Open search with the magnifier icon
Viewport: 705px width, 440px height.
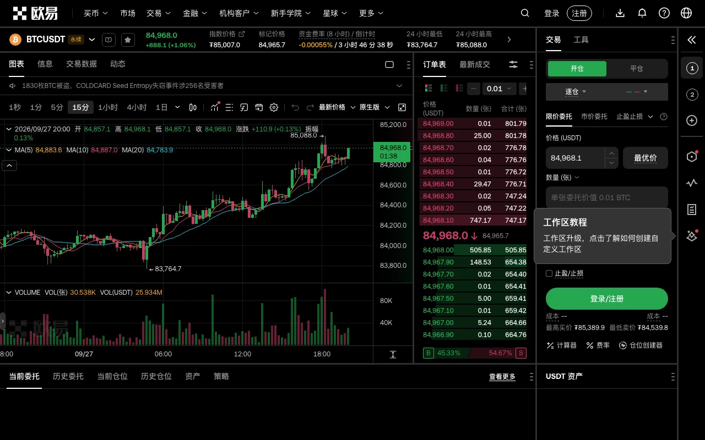coord(525,13)
